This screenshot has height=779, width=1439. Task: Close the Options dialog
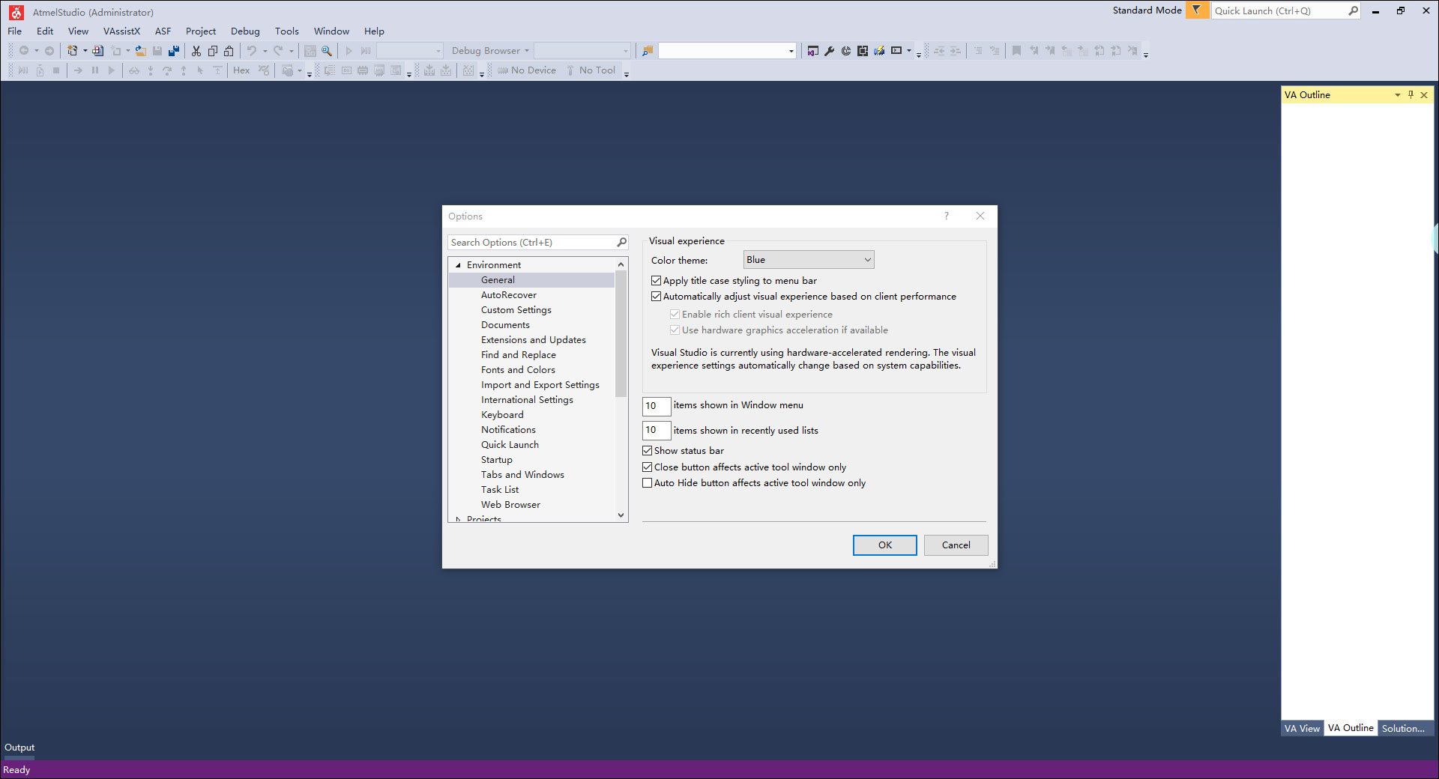tap(980, 216)
